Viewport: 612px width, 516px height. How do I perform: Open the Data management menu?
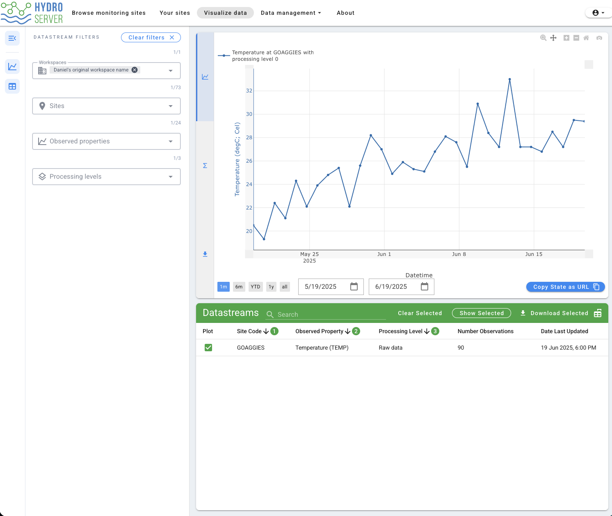(291, 13)
